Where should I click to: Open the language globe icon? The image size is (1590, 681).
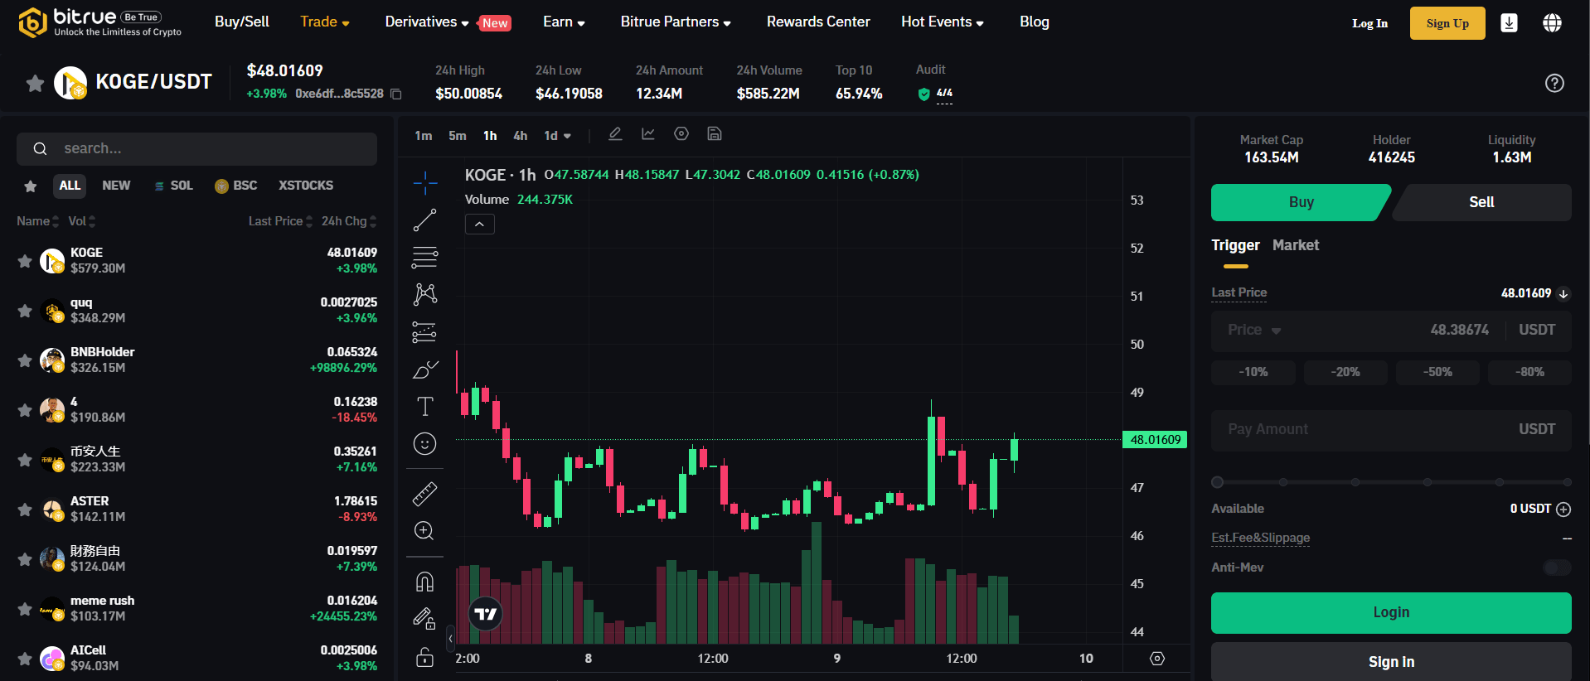[1552, 23]
